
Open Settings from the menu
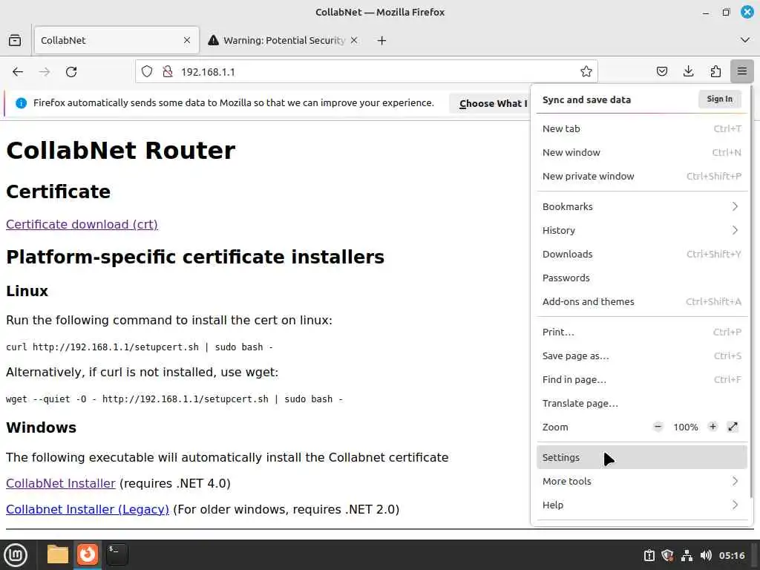pos(642,457)
